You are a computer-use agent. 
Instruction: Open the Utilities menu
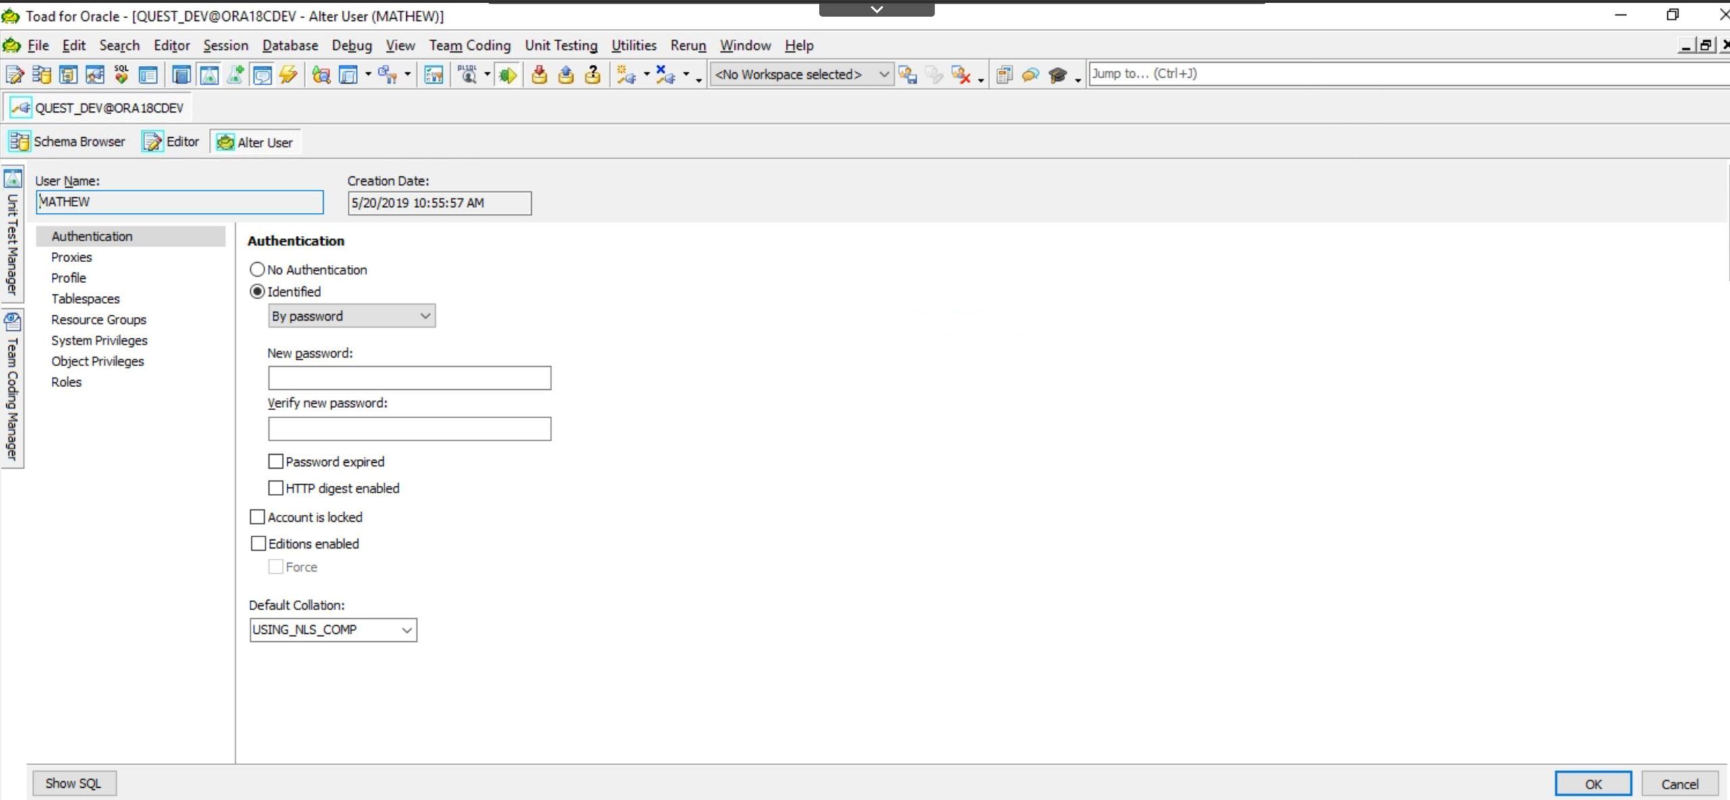(x=634, y=45)
